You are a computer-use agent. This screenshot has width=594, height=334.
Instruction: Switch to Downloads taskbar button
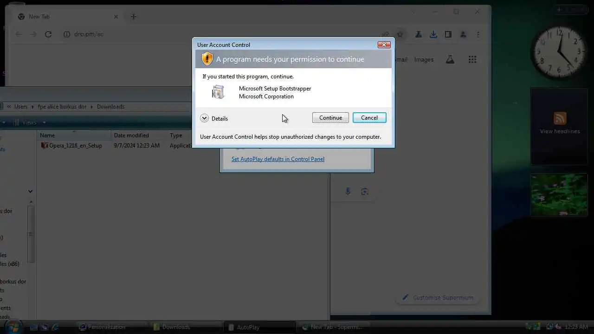point(185,327)
